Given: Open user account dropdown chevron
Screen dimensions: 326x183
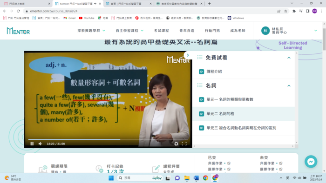Looking at the screenshot, I should coord(316,31).
